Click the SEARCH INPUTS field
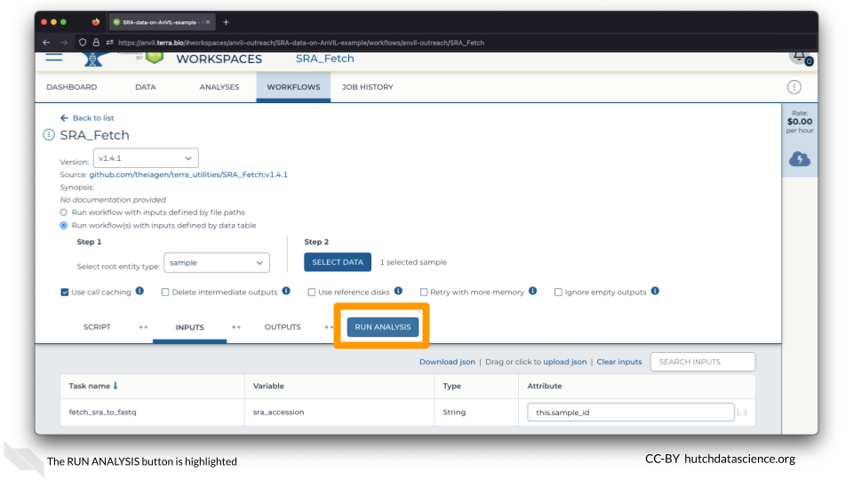This screenshot has height=480, width=853. [x=703, y=362]
